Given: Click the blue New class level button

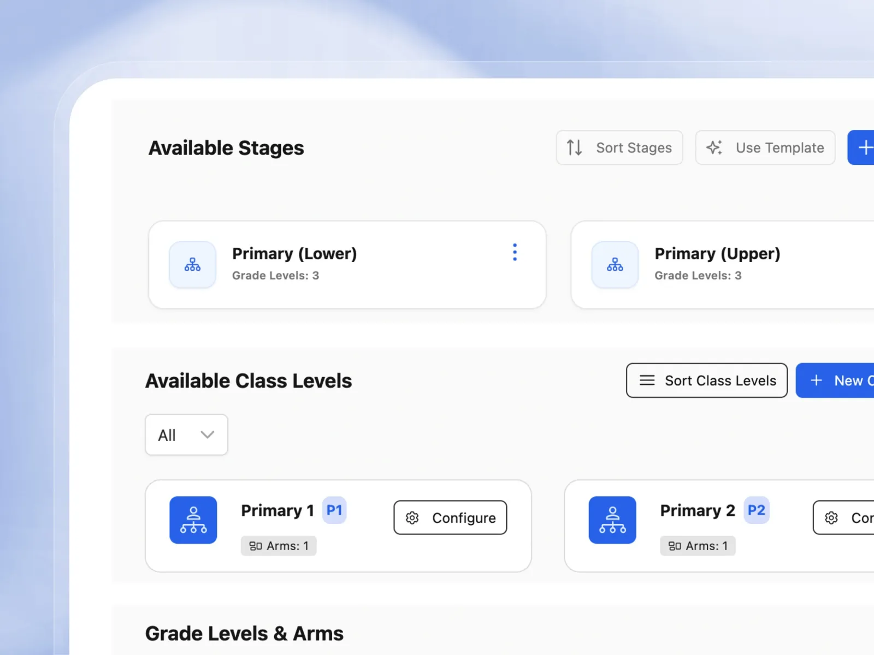Looking at the screenshot, I should (x=835, y=380).
